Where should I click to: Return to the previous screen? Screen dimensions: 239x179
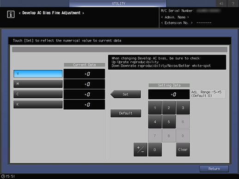click(x=214, y=169)
